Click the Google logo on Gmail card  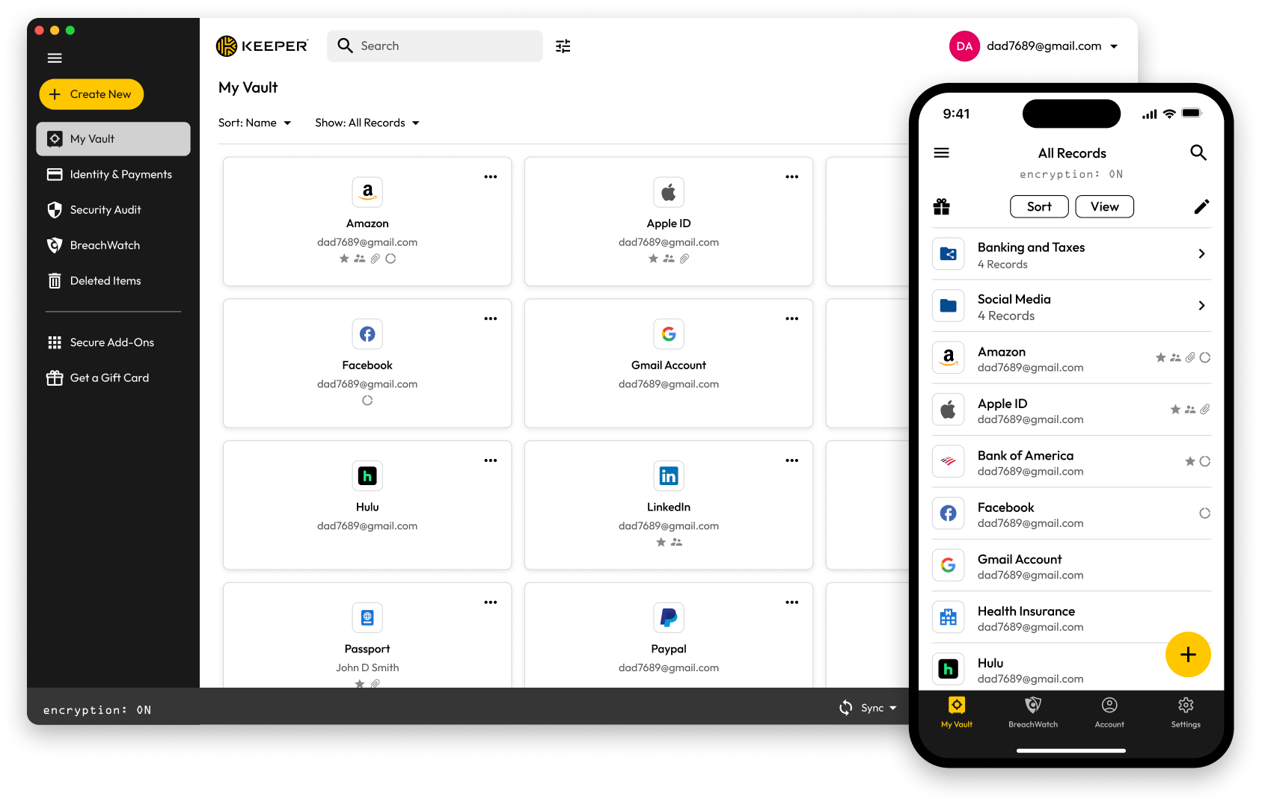coord(669,334)
